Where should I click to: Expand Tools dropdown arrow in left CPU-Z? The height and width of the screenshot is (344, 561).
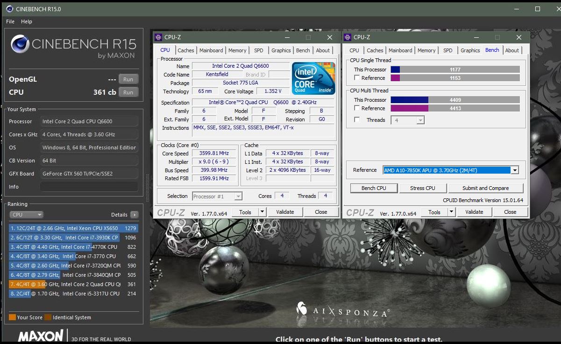click(263, 212)
